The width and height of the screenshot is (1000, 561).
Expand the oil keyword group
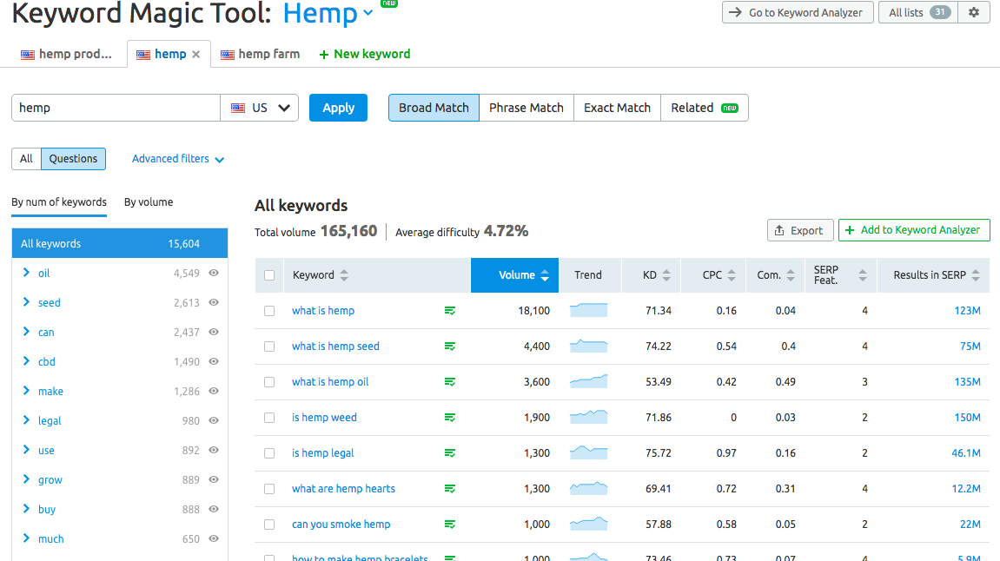(26, 273)
